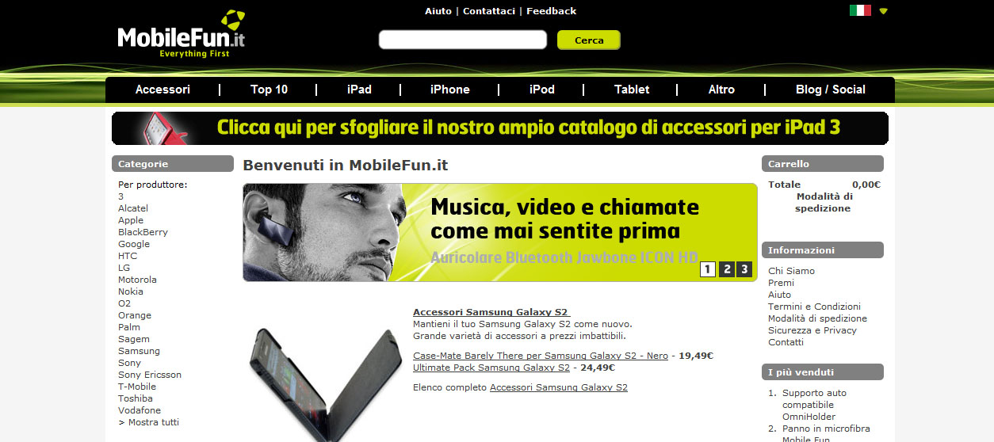The image size is (994, 442).
Task: Go to Blog / Social menu
Action: tap(831, 90)
